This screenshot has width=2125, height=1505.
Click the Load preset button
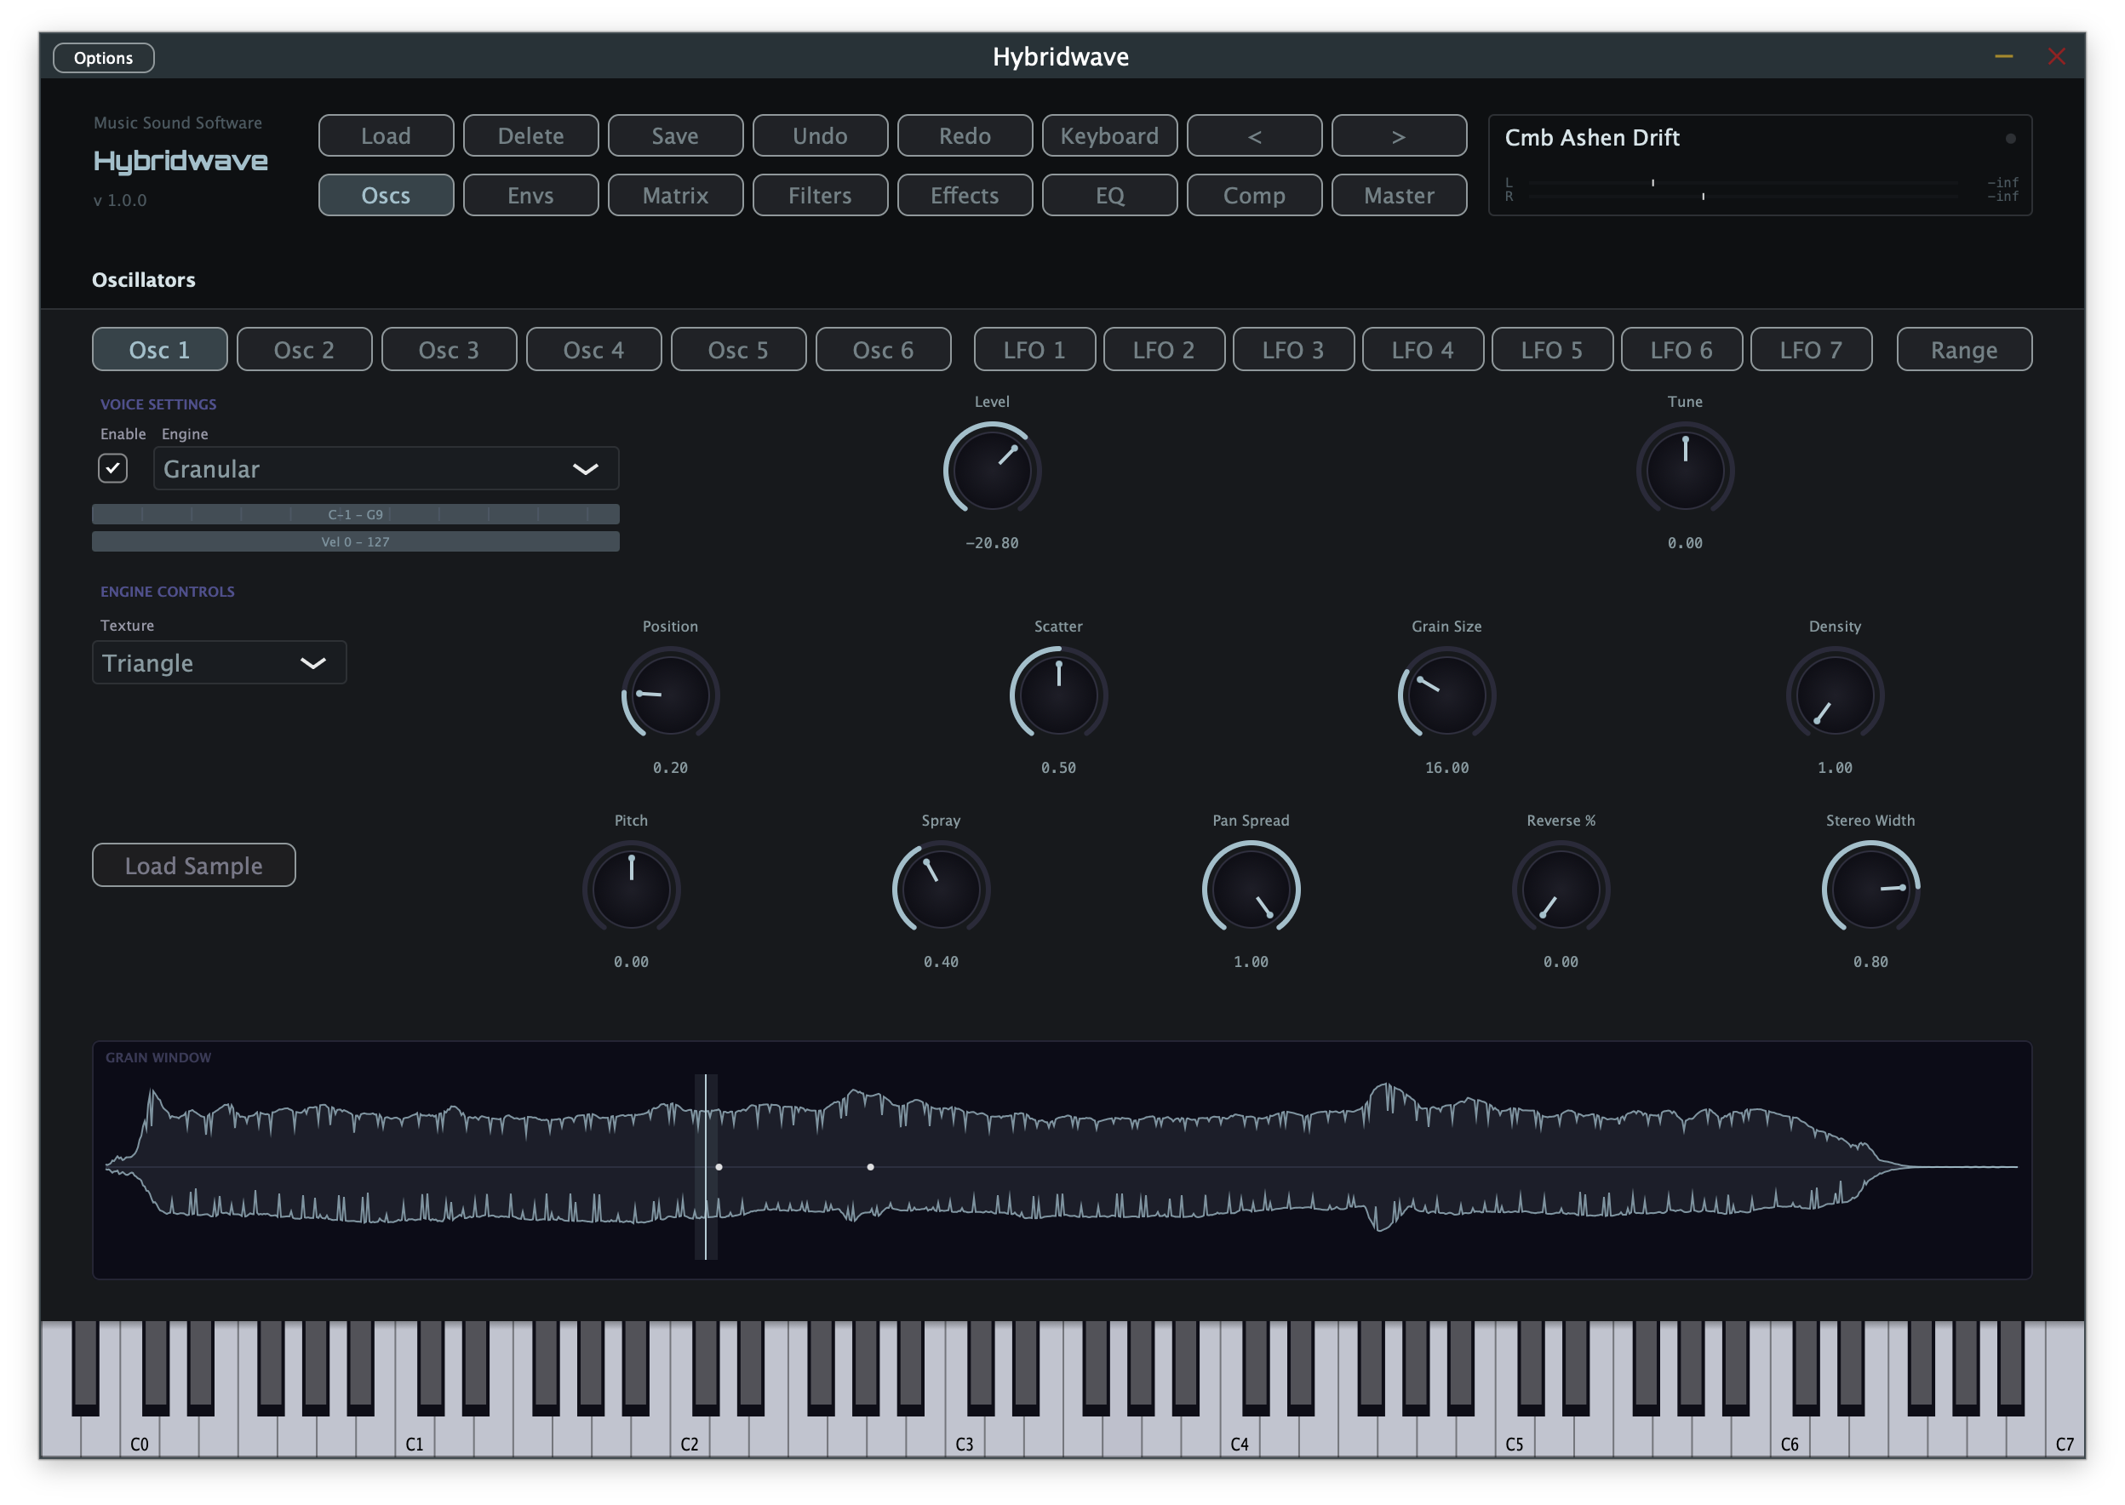coord(386,135)
